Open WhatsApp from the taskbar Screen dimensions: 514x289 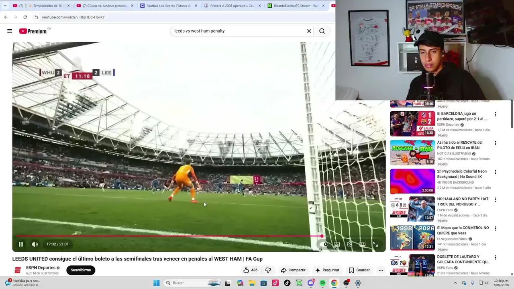click(x=299, y=283)
